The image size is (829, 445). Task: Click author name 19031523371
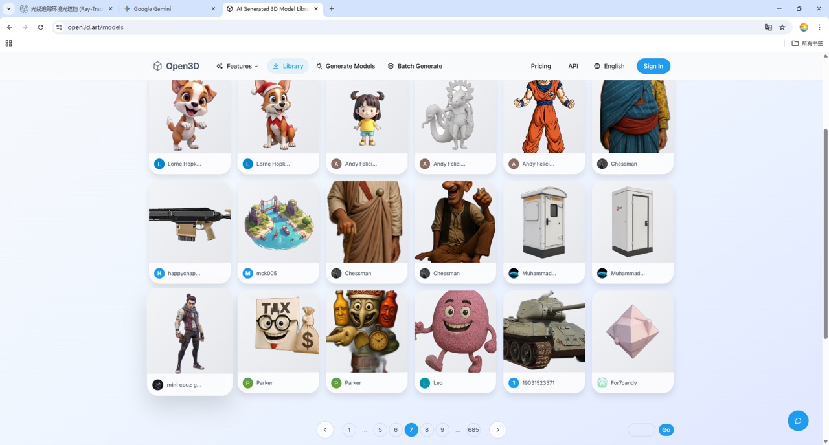(x=538, y=383)
